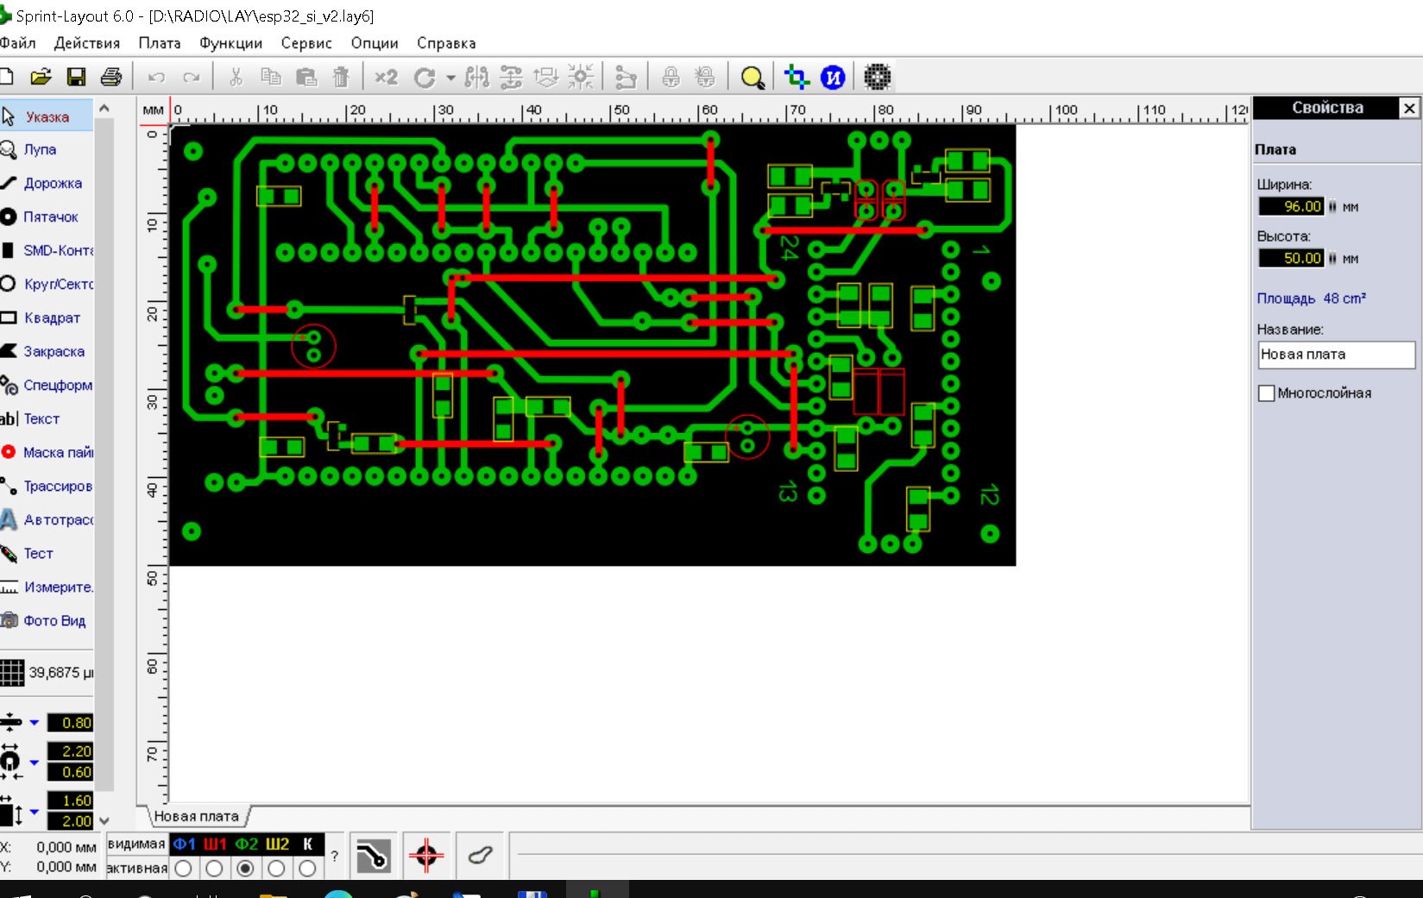
Task: Select the Автотрасса autoroute tool
Action: (57, 519)
